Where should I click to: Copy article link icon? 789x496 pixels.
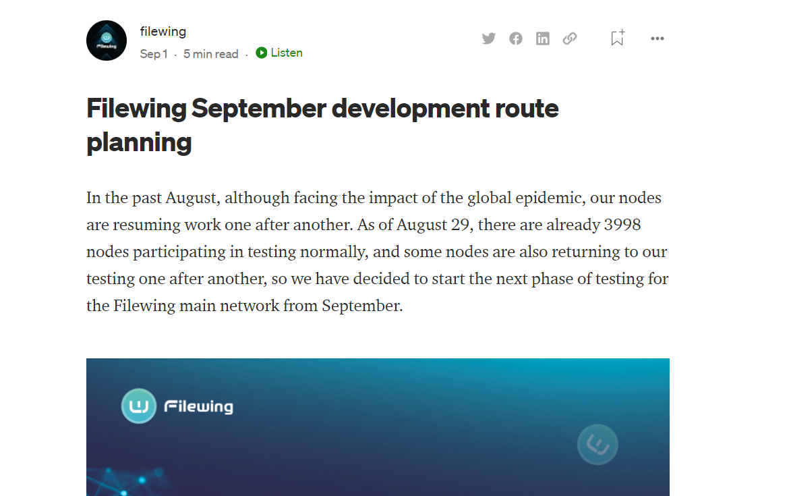(x=570, y=38)
